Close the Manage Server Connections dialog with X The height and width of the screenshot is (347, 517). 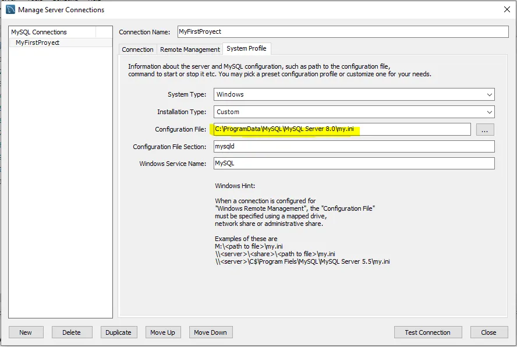pyautogui.click(x=507, y=9)
